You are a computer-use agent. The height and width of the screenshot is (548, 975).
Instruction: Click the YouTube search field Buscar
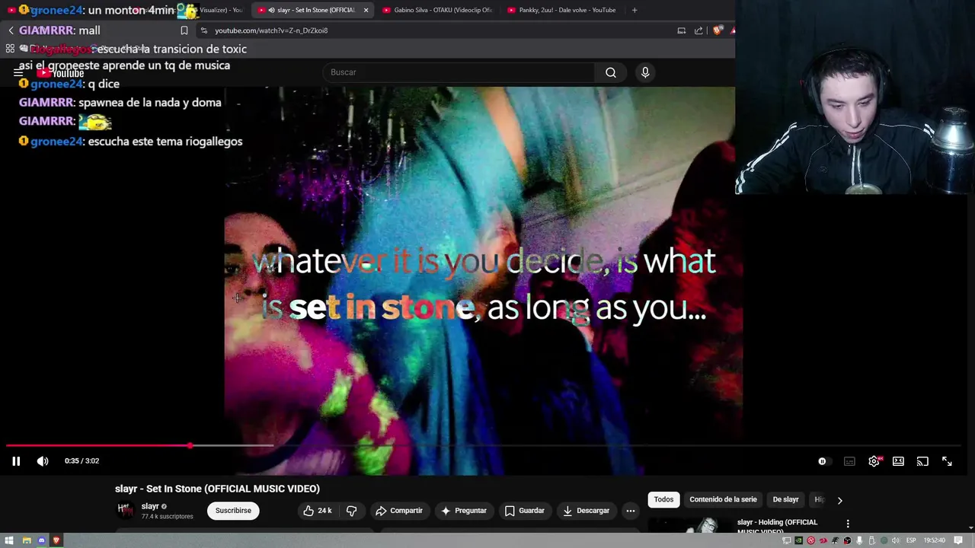pyautogui.click(x=460, y=72)
